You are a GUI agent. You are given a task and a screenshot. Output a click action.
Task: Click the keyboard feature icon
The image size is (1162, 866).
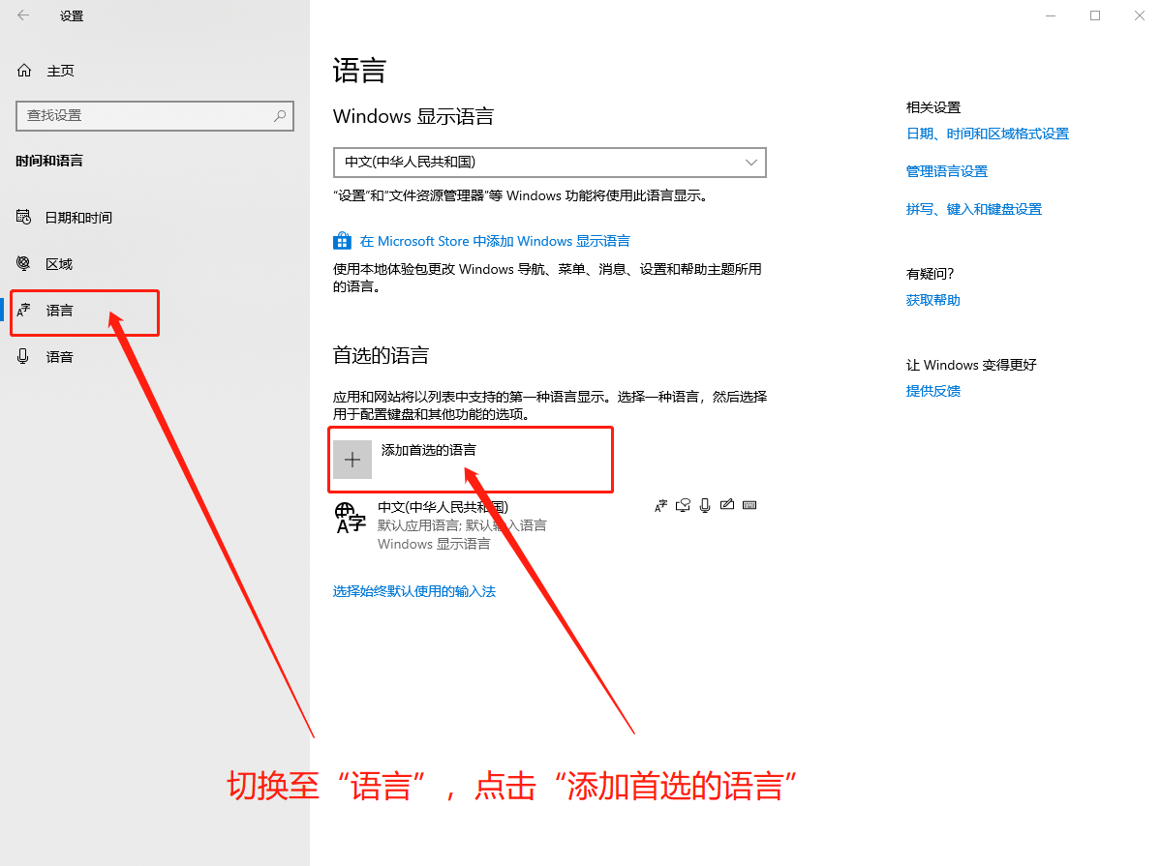click(749, 505)
